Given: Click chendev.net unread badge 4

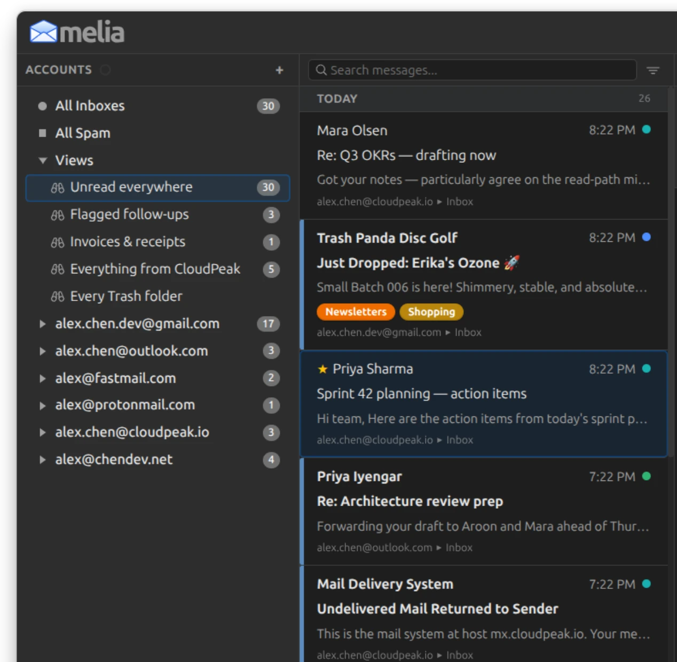Looking at the screenshot, I should (271, 460).
